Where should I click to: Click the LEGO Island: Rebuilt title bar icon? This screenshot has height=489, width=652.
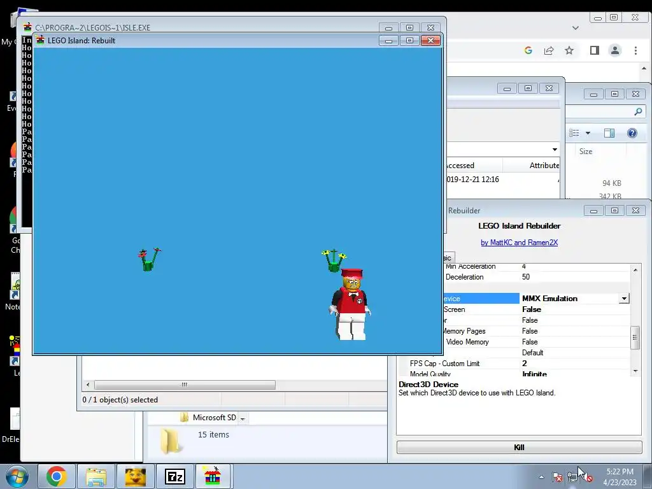point(40,40)
